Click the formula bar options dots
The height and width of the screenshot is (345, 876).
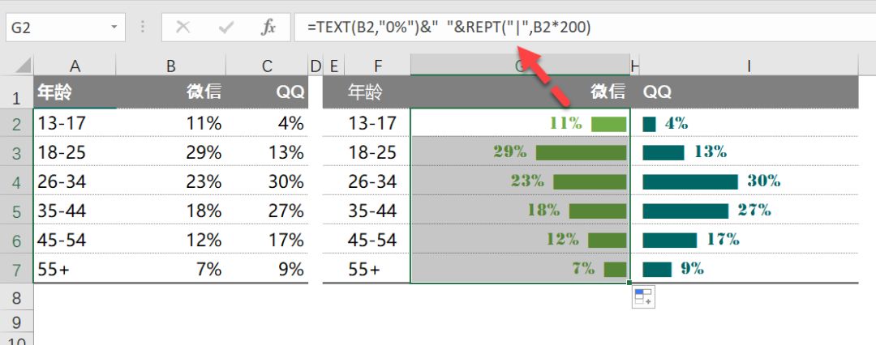143,28
